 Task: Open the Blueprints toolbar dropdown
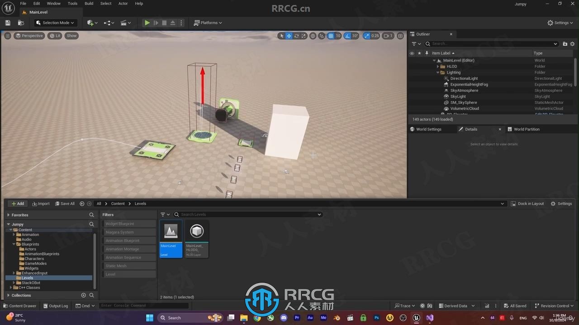coord(109,23)
